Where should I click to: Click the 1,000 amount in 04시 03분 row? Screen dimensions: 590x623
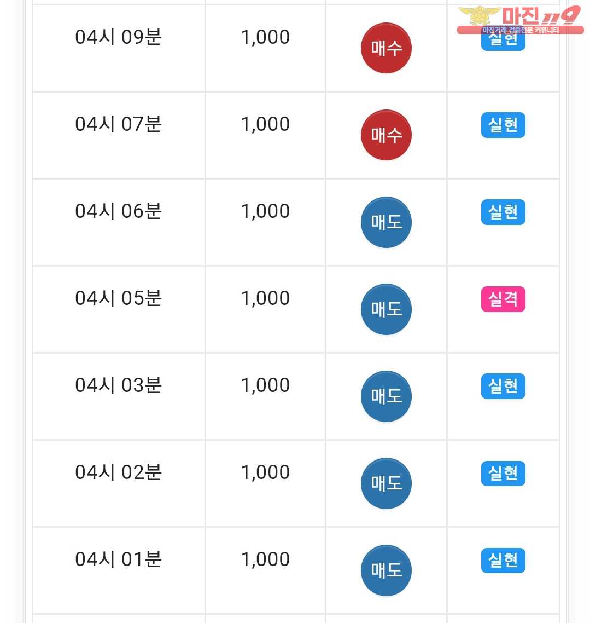pyautogui.click(x=265, y=385)
